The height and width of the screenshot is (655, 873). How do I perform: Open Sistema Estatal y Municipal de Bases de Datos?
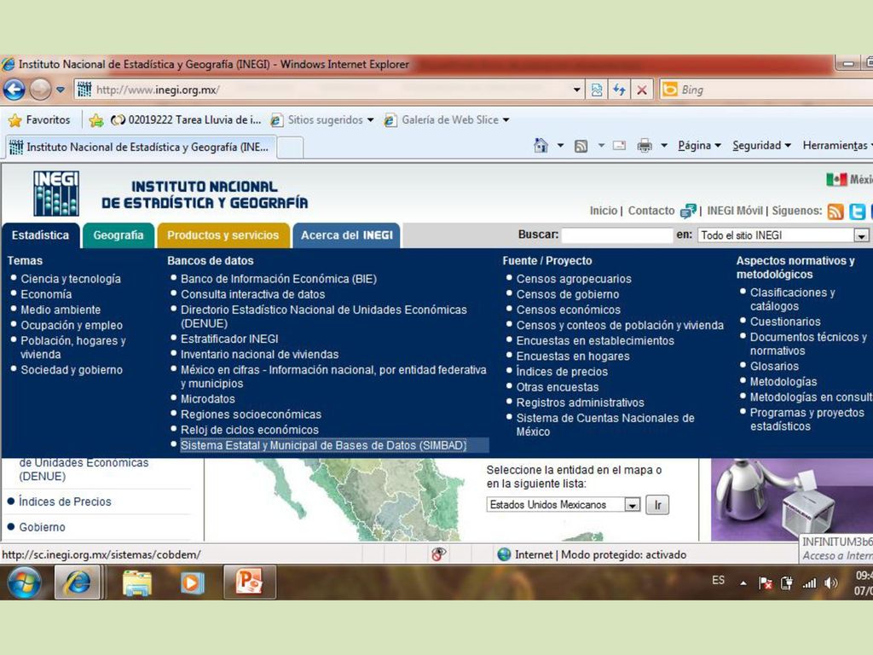[323, 445]
